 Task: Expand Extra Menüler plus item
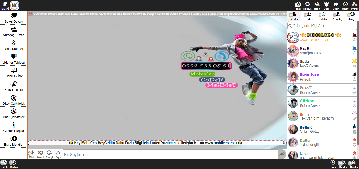point(14,141)
